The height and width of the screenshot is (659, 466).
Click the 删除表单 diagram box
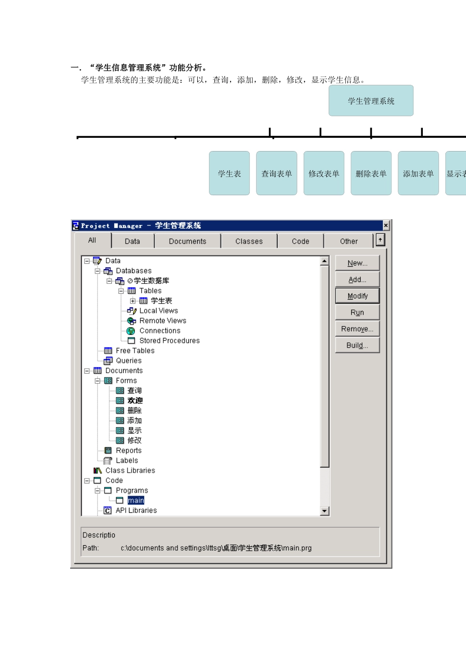pyautogui.click(x=371, y=173)
